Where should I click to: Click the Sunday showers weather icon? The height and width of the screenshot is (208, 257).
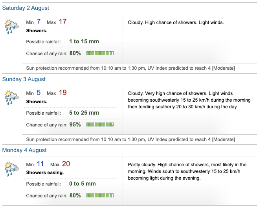coord(11,97)
